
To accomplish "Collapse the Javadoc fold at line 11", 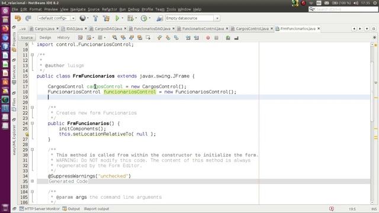I will pyautogui.click(x=32, y=55).
